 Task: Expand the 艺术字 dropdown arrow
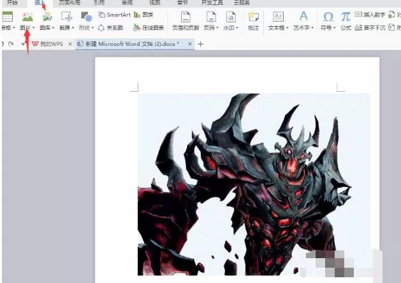[x=312, y=27]
